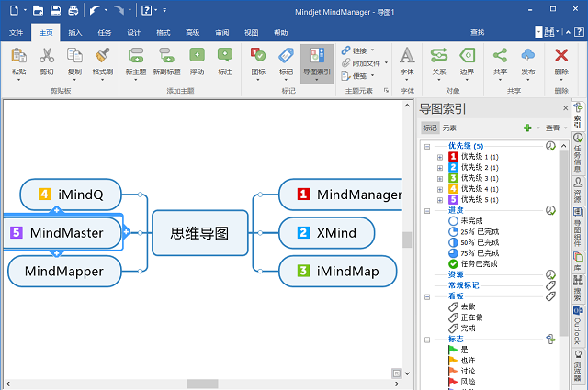This screenshot has height=390, width=588.
Task: Select the iMindMap topic
Action: tap(338, 272)
